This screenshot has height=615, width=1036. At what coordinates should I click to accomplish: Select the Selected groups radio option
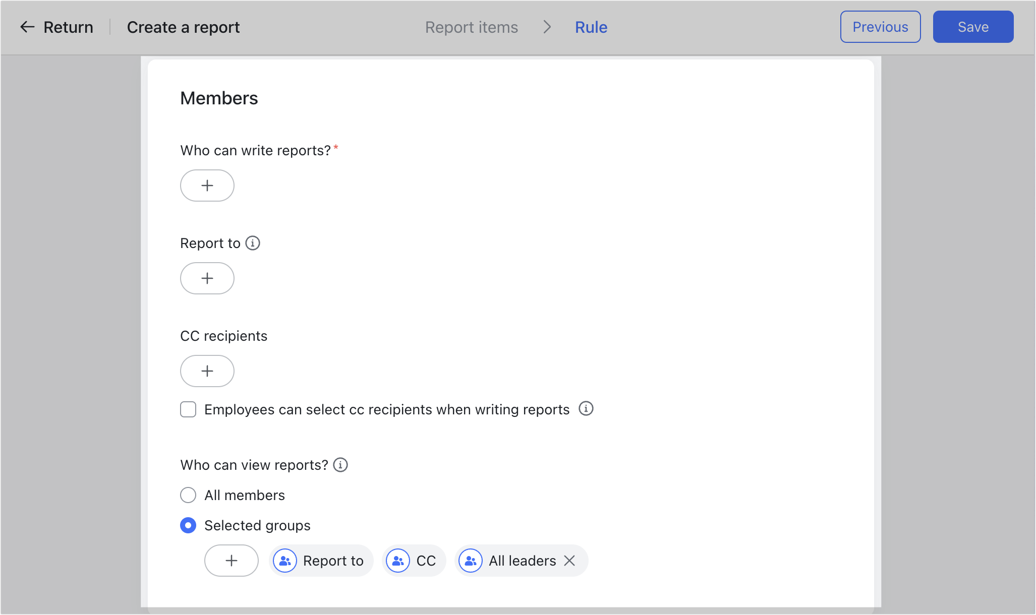[188, 525]
